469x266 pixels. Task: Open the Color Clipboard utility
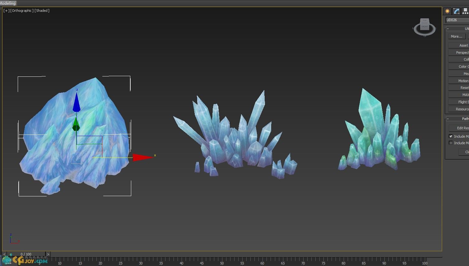click(459, 66)
